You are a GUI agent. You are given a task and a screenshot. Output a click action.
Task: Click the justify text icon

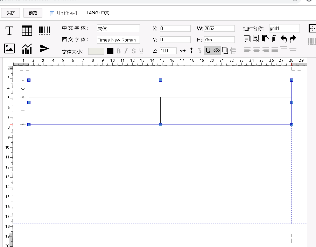[x=274, y=50]
